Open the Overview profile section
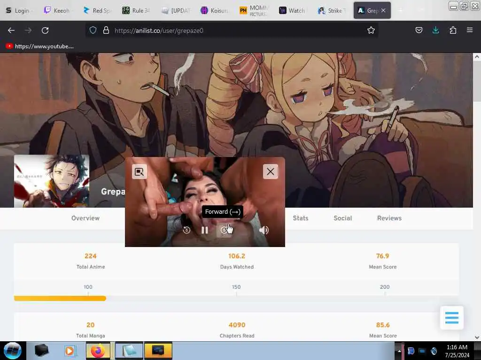Image resolution: width=481 pixels, height=360 pixels. pos(85,218)
